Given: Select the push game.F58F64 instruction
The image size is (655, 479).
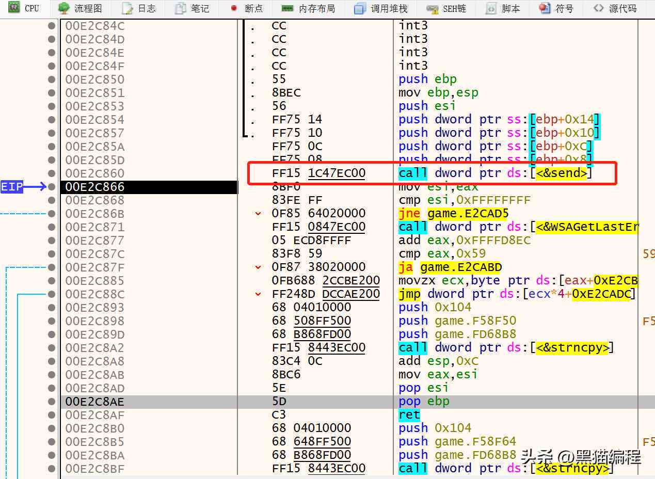Looking at the screenshot, I should point(457,442).
